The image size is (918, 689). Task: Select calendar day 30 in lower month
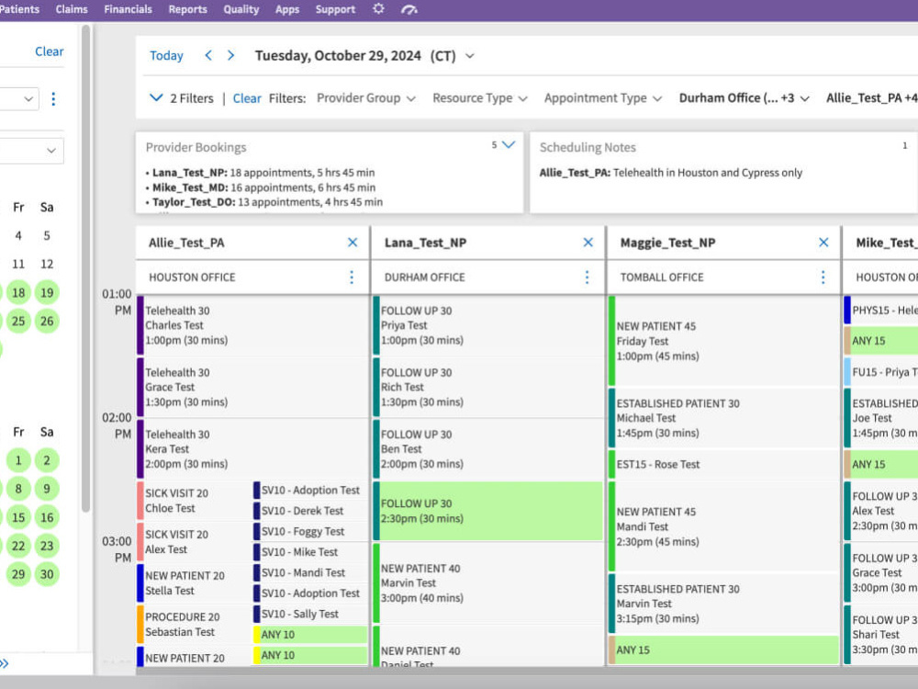(x=47, y=574)
